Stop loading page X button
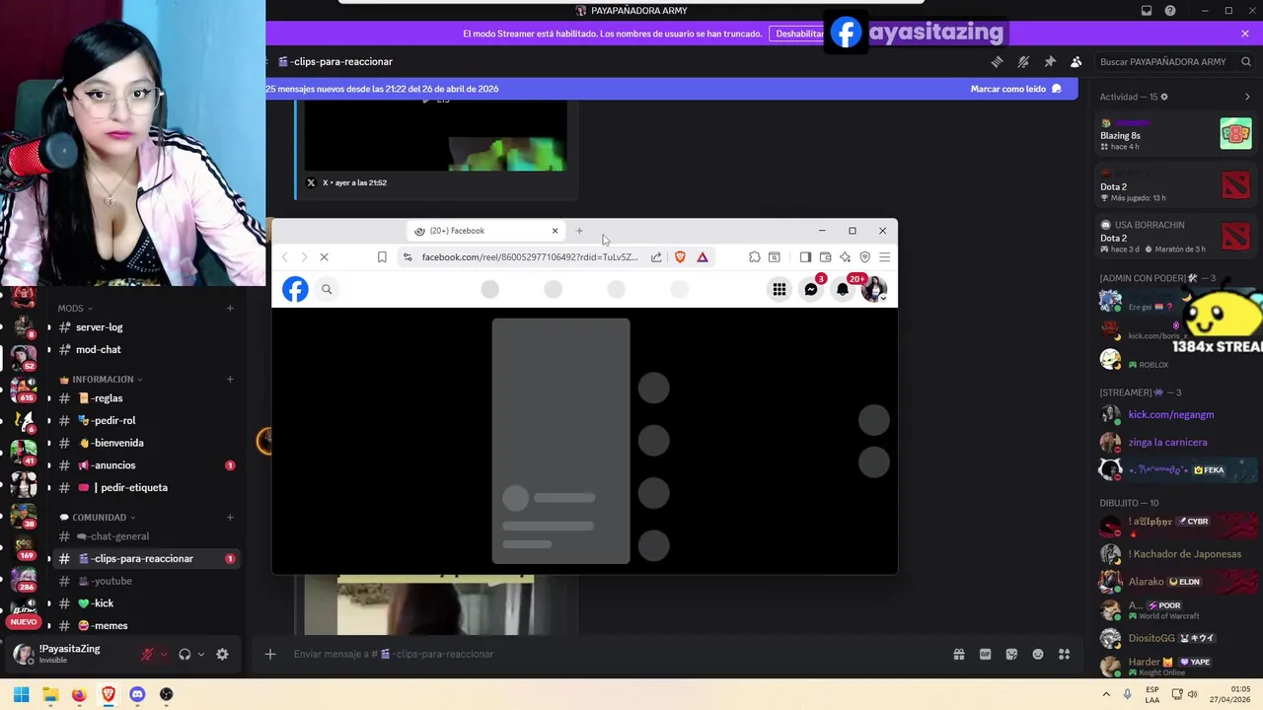The image size is (1263, 710). click(324, 257)
